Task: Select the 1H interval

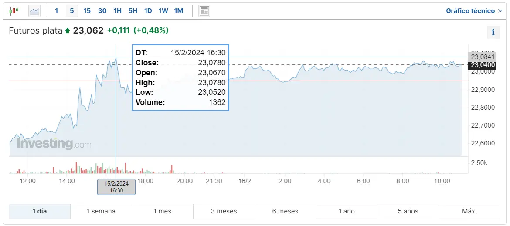Action: [x=117, y=11]
